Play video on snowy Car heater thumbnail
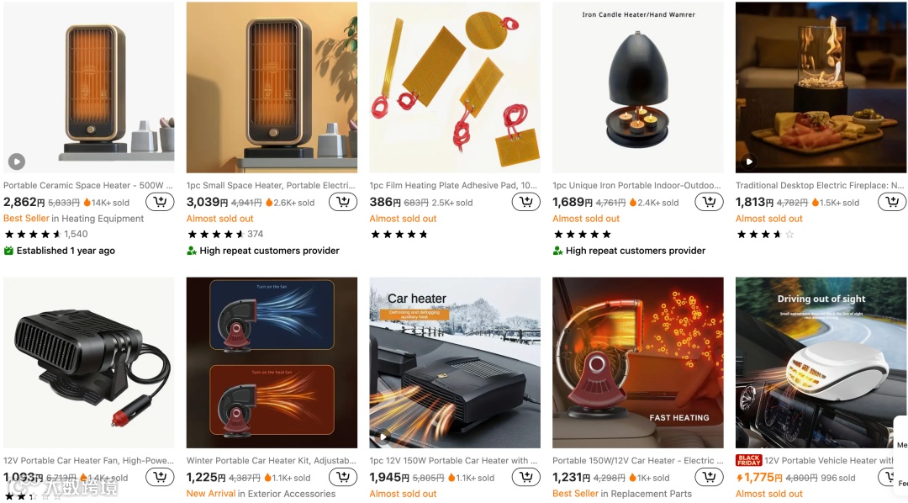The width and height of the screenshot is (908, 503). pyautogui.click(x=383, y=437)
